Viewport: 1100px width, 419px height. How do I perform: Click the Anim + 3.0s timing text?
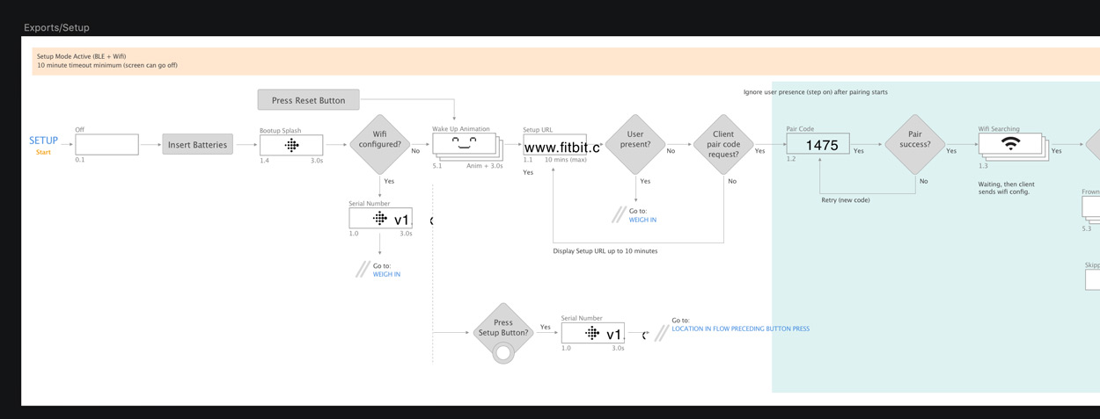[485, 165]
